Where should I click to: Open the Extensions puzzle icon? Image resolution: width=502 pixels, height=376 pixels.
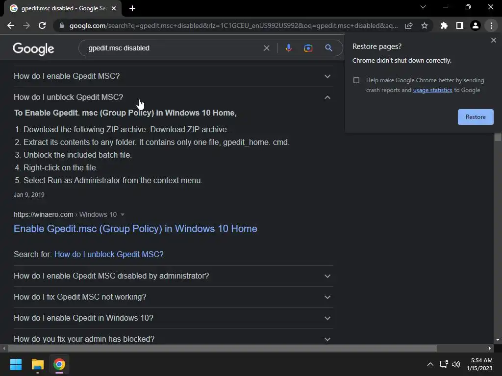444,25
